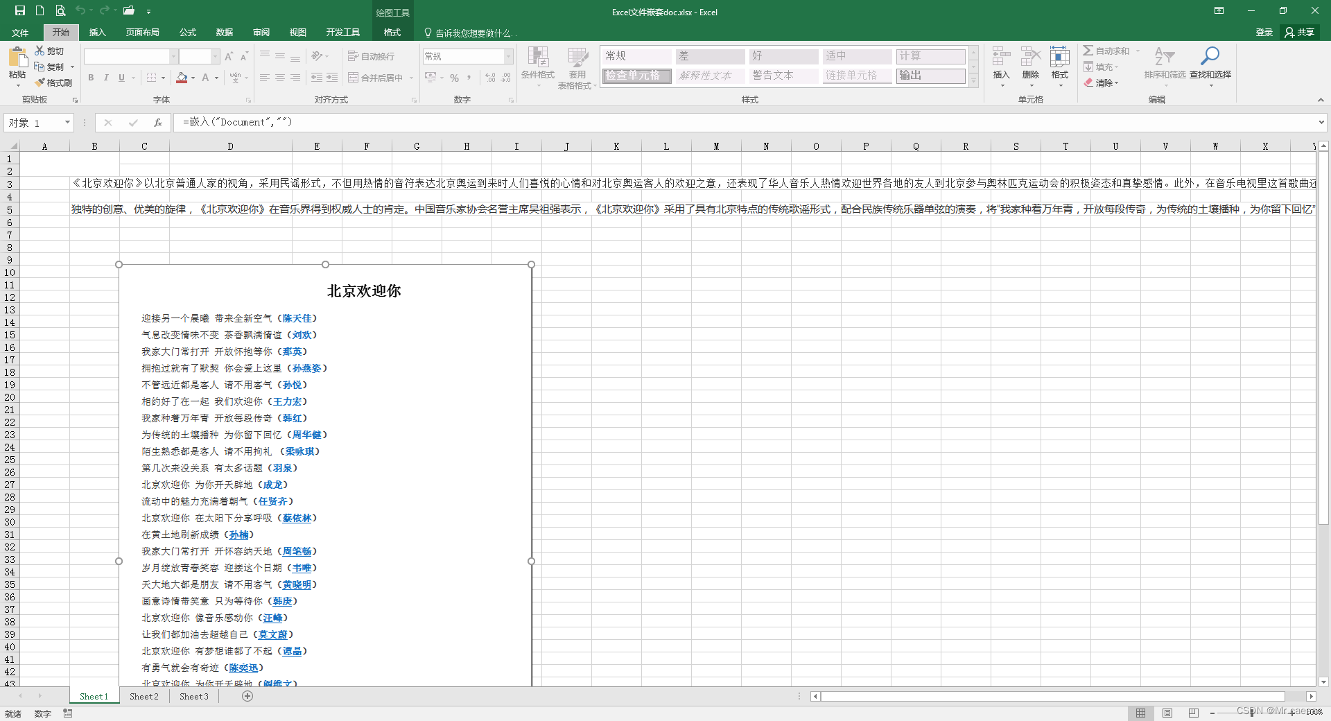Viewport: 1331px width, 721px height.
Task: Click the formula bar input
Action: [745, 123]
